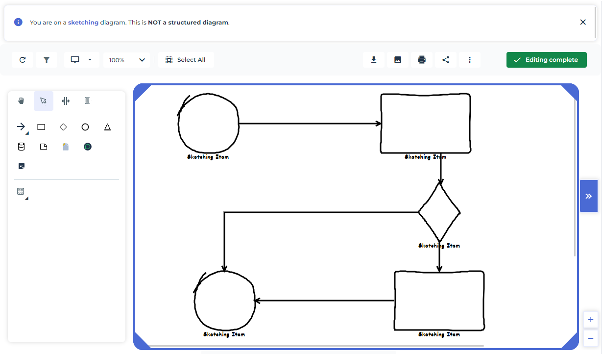
Task: Choose the diamond shape tool
Action: click(63, 127)
